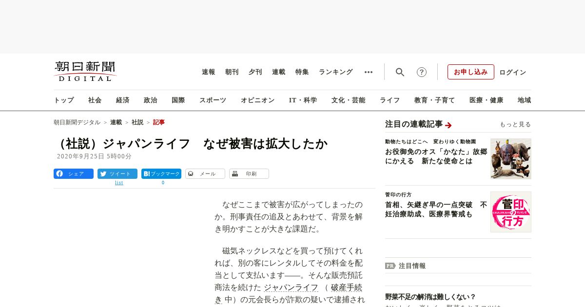The width and height of the screenshot is (585, 307).
Task: Open the help question mark icon
Action: [422, 72]
